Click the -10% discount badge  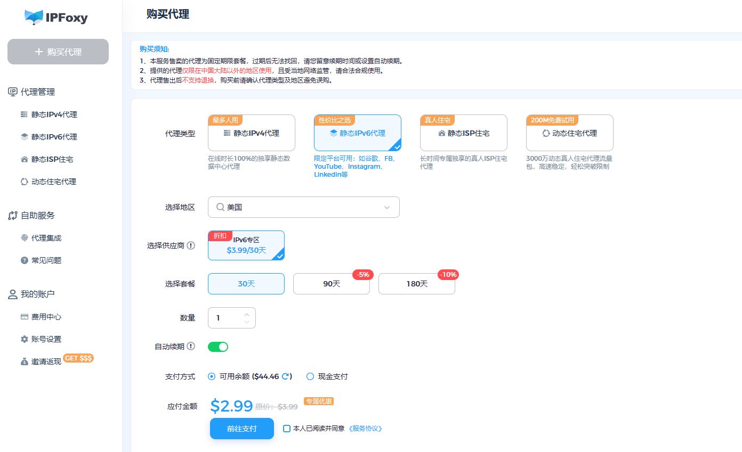[448, 275]
